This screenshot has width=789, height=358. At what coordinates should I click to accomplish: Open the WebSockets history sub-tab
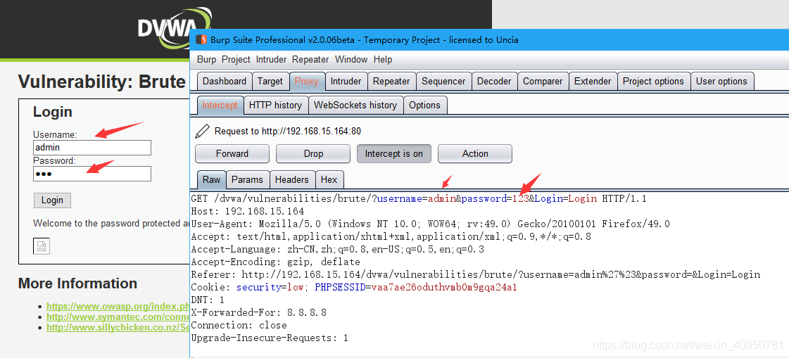(x=355, y=105)
